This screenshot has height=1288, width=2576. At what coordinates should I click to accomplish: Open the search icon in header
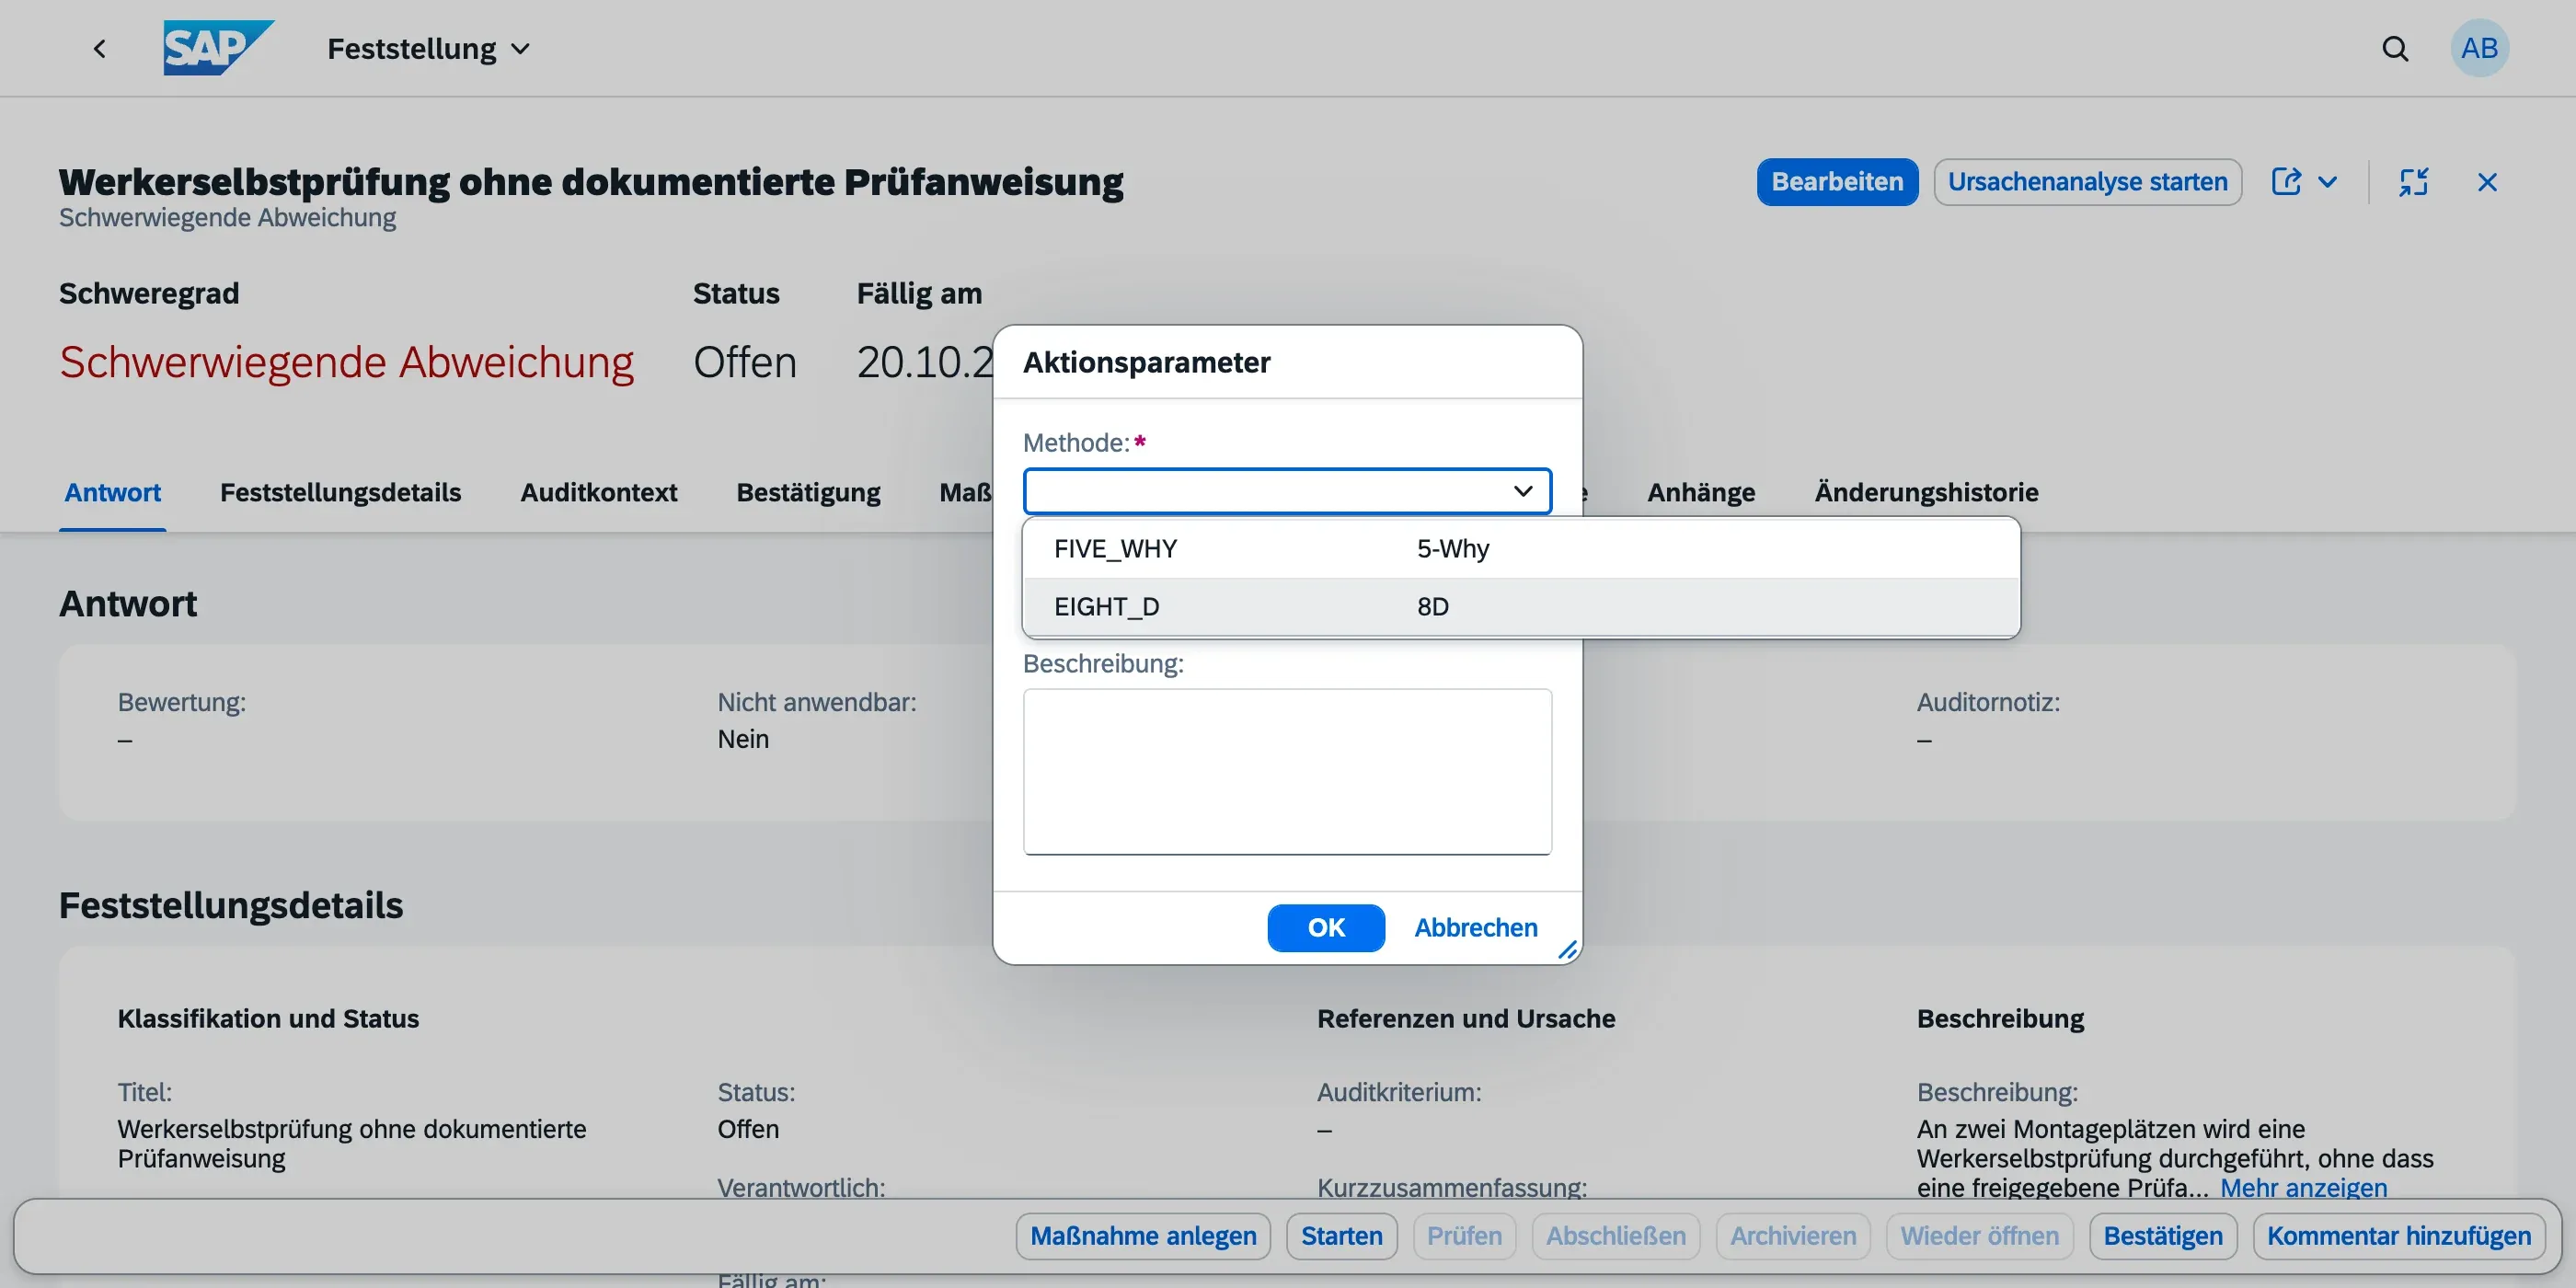[x=2395, y=48]
